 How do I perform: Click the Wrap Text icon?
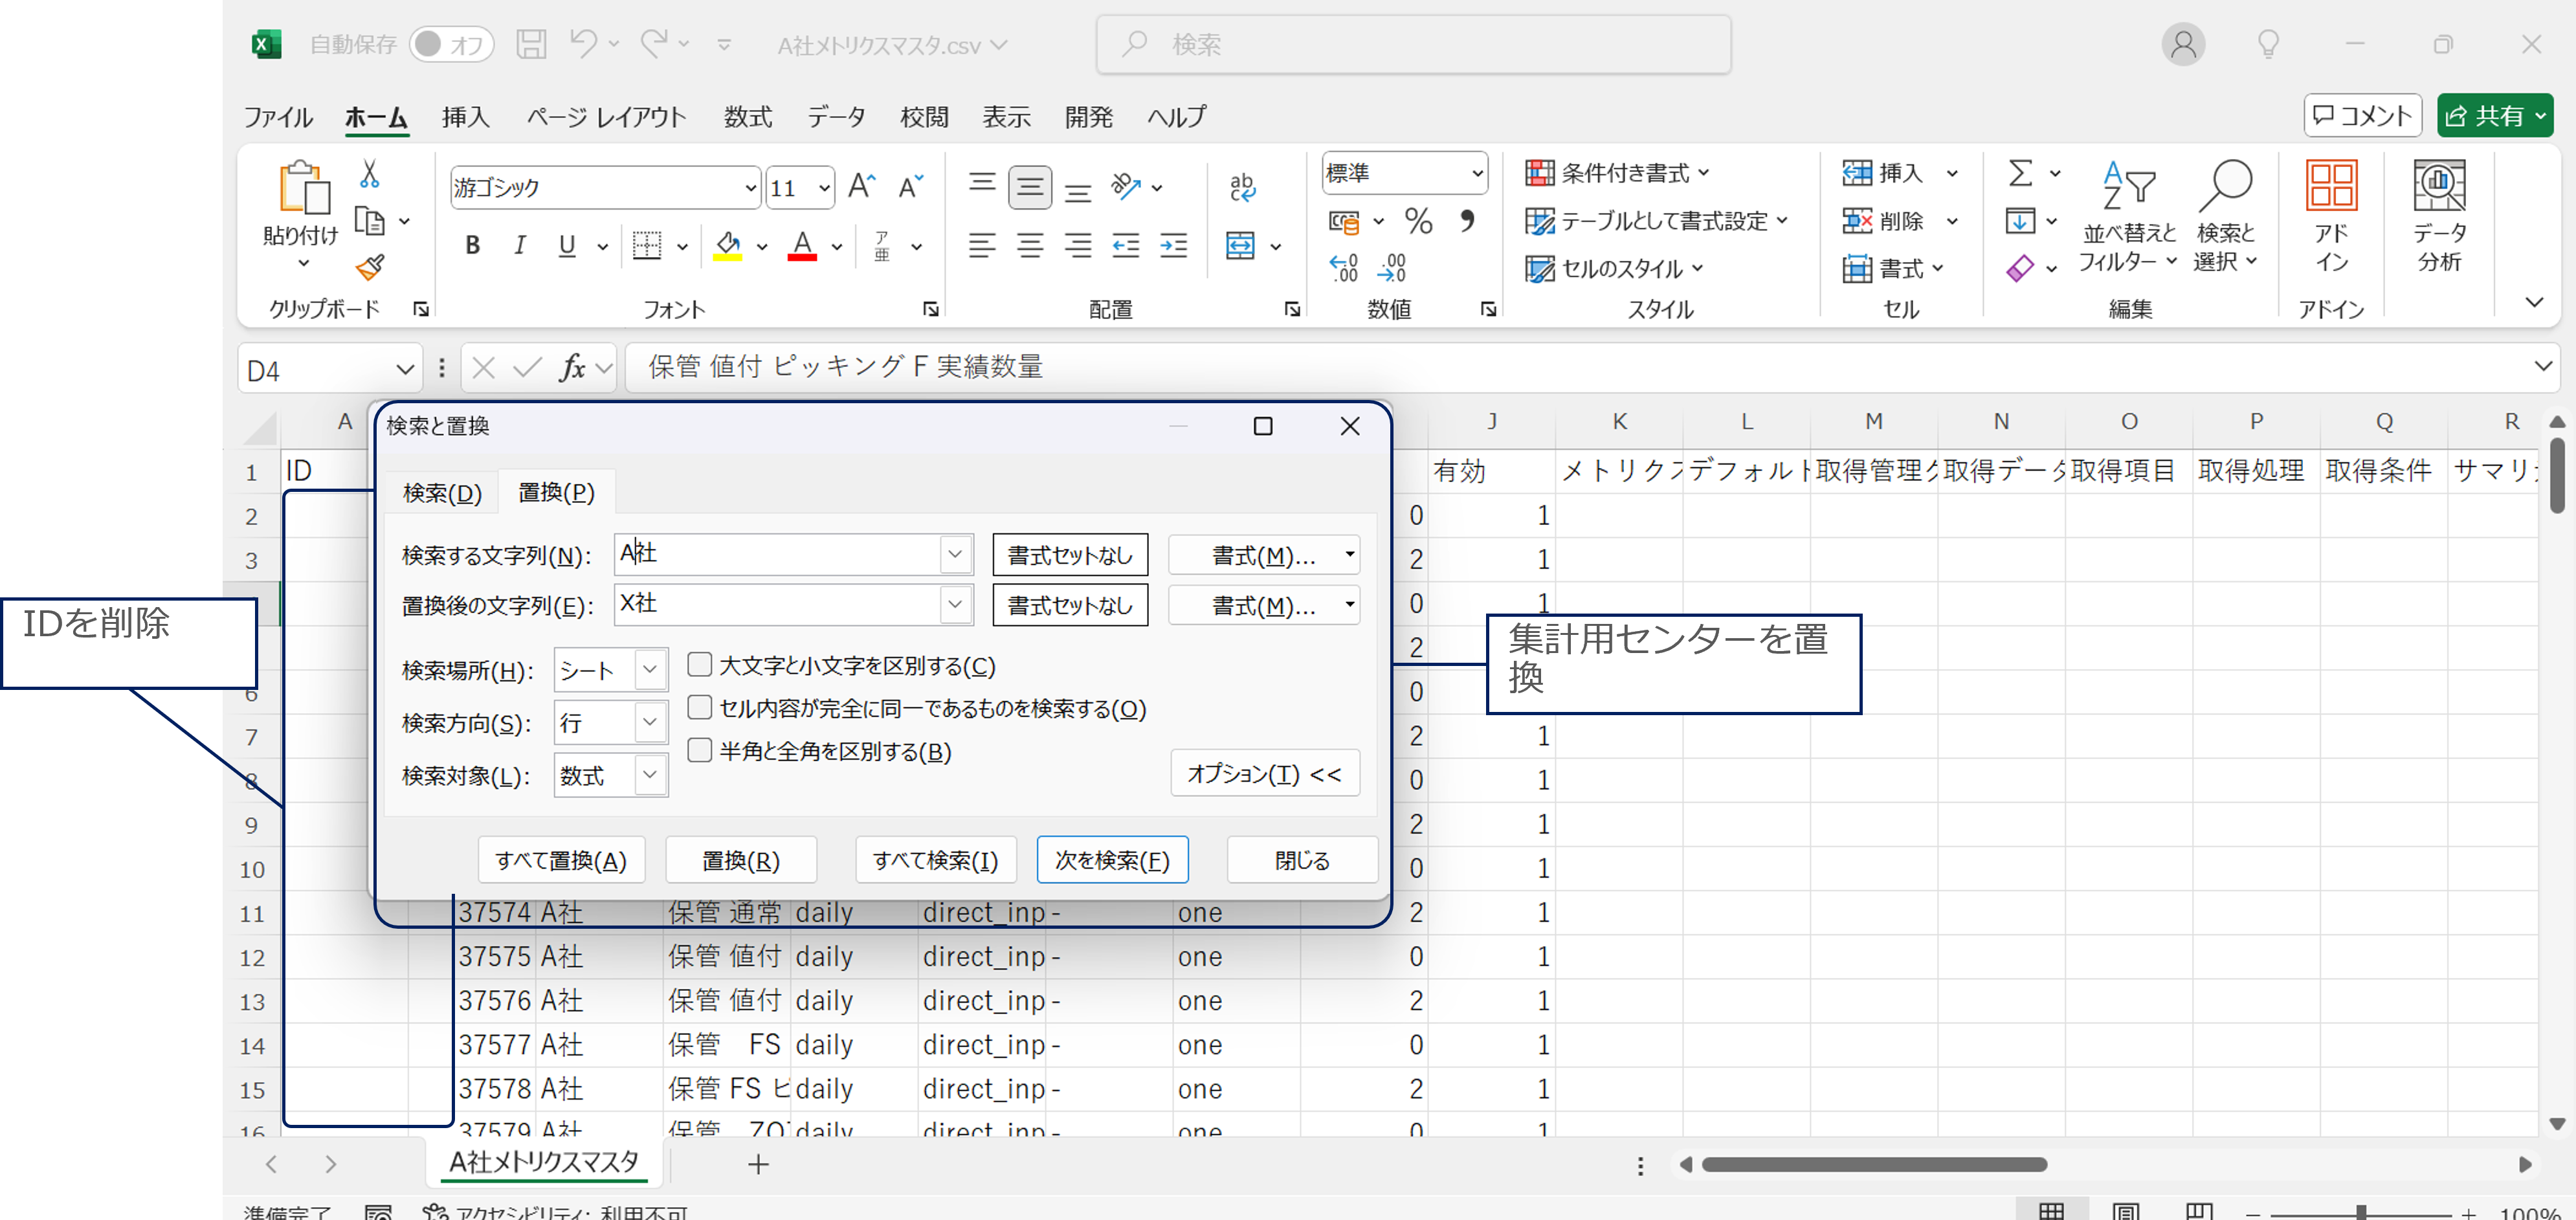[x=1242, y=187]
